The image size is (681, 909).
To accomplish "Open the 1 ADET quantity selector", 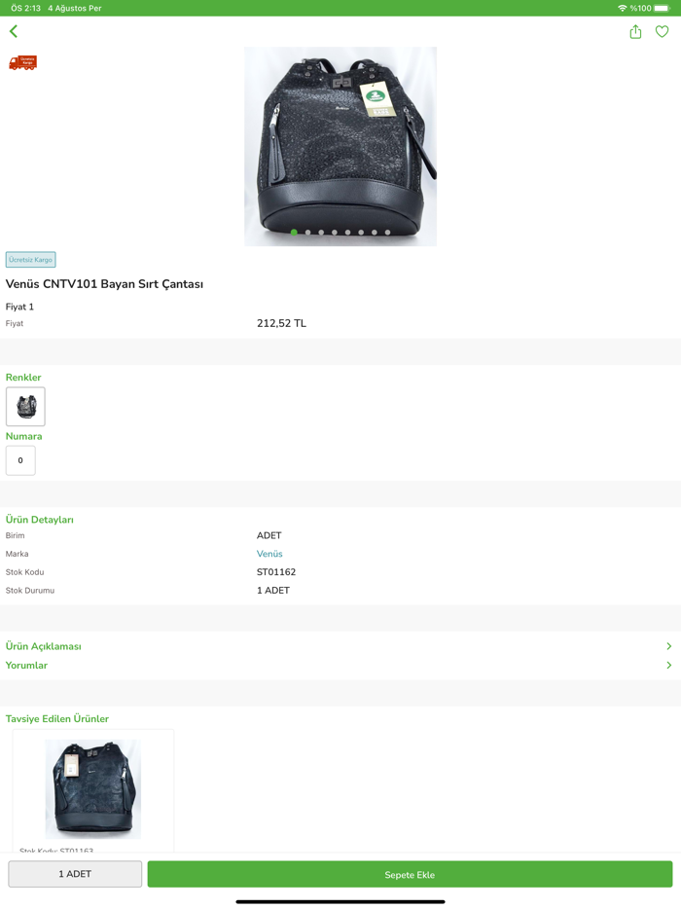I will [x=75, y=874].
